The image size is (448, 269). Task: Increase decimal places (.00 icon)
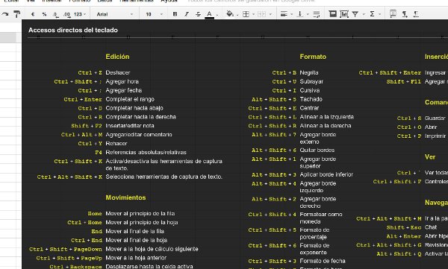point(67,14)
